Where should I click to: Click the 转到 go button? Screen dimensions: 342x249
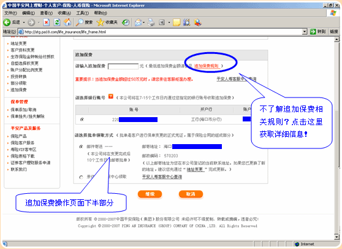pyautogui.click(x=318, y=32)
